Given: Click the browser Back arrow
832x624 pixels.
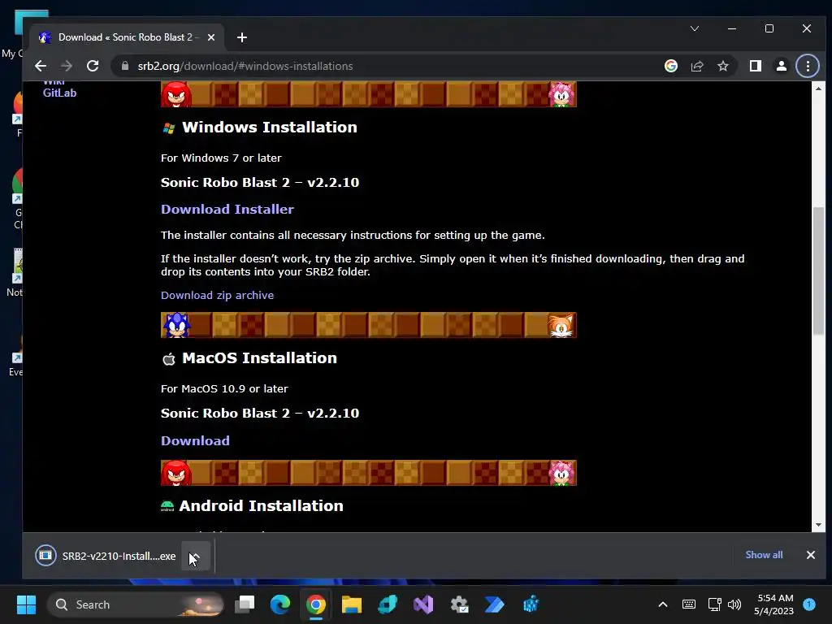Looking at the screenshot, I should pyautogui.click(x=41, y=66).
